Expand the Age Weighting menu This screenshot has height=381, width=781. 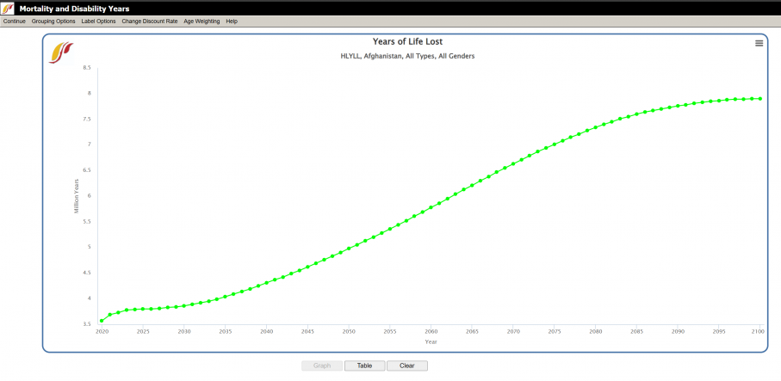[201, 21]
